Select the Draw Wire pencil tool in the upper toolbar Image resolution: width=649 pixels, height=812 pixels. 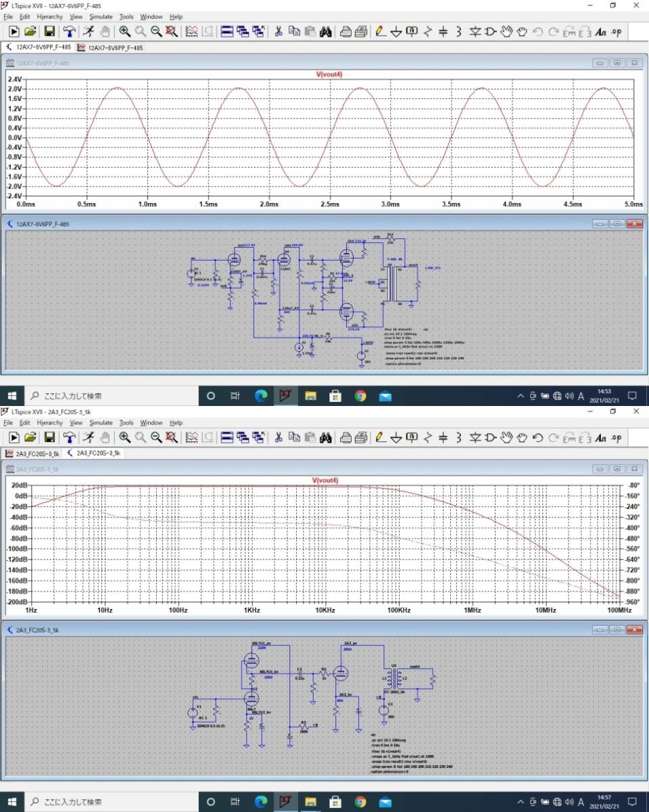point(380,31)
